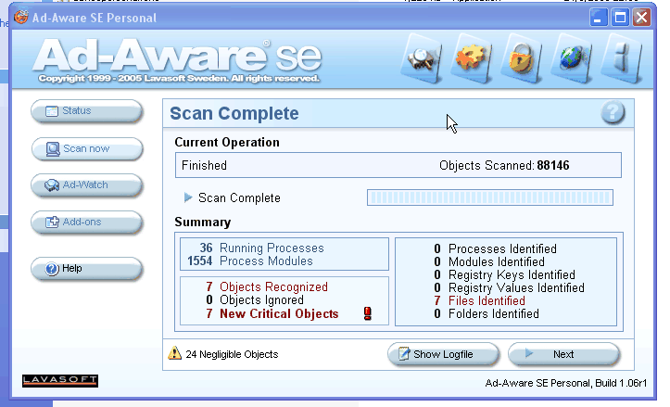670x407 pixels.
Task: Start a scan with Scan now
Action: [87, 148]
